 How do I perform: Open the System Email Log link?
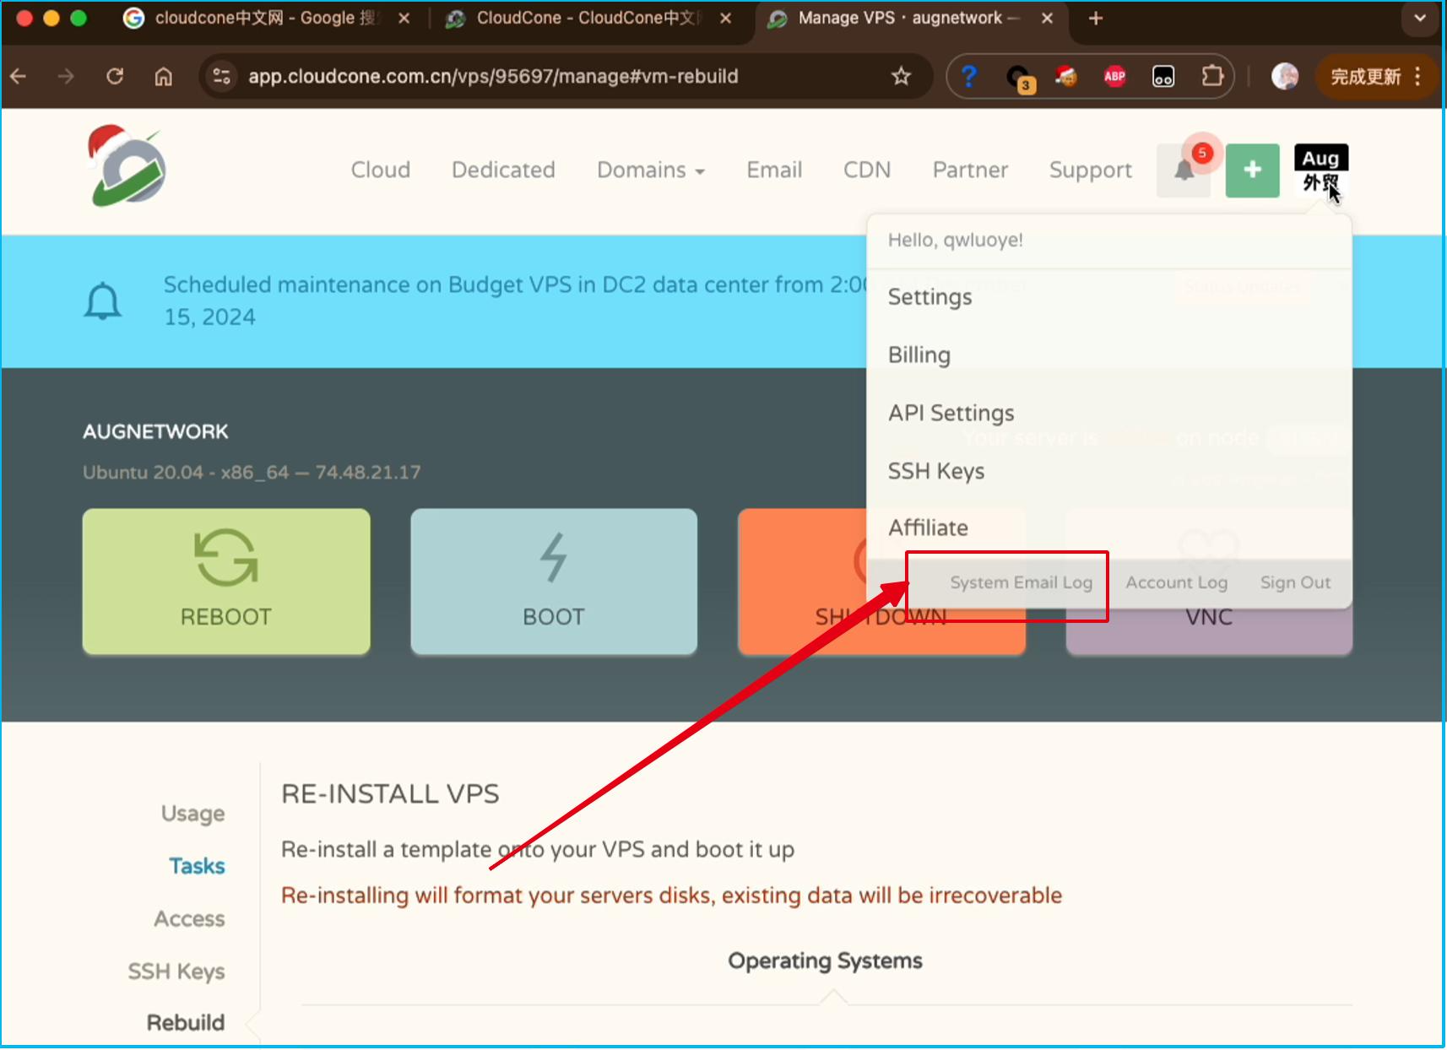[x=1022, y=582]
